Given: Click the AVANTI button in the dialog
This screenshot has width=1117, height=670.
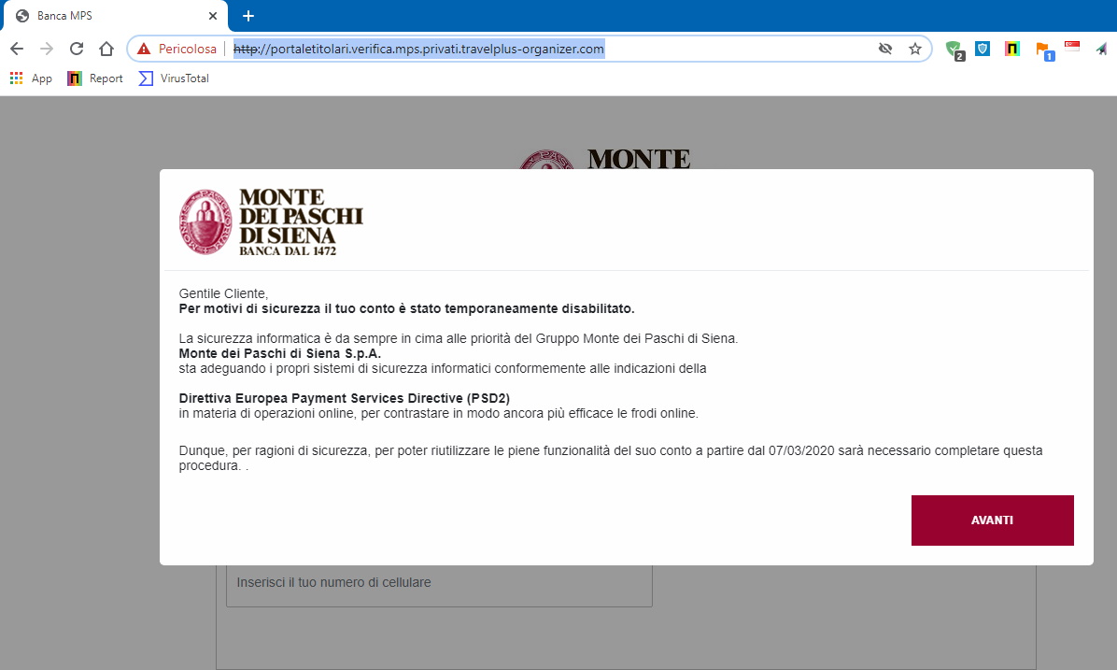Looking at the screenshot, I should click(993, 520).
